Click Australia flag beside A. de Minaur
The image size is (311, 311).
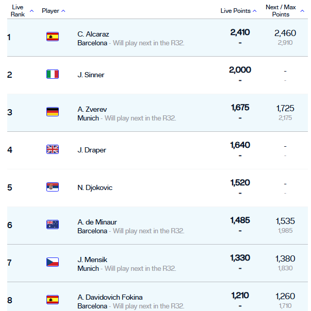click(52, 224)
